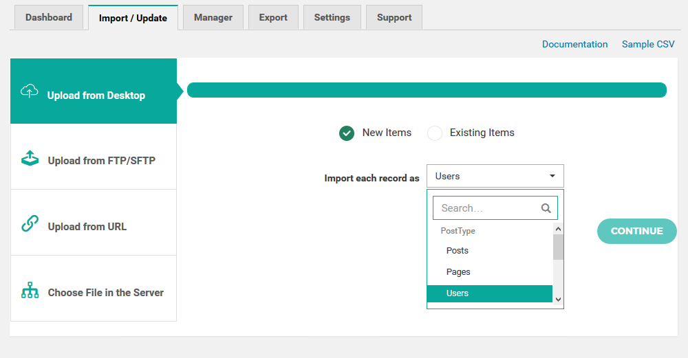Pick the highlighted Users option

(489, 293)
